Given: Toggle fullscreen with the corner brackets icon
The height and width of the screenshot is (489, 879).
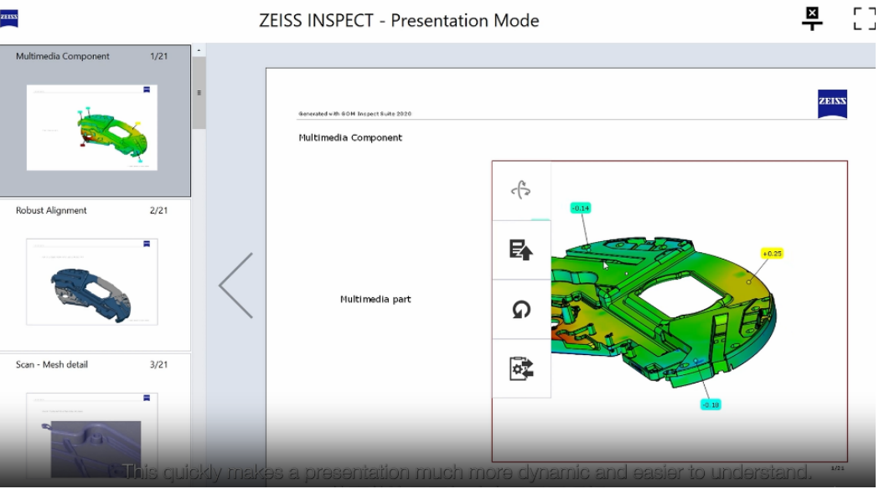Looking at the screenshot, I should coord(865,18).
